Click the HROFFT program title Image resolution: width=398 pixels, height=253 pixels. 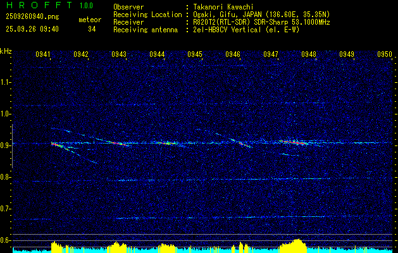point(39,5)
